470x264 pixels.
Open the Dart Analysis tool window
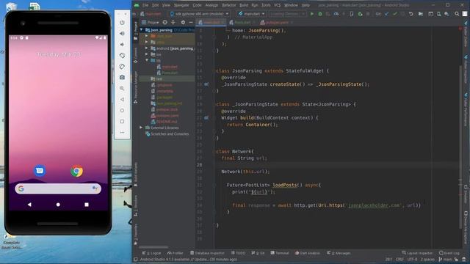click(x=308, y=253)
